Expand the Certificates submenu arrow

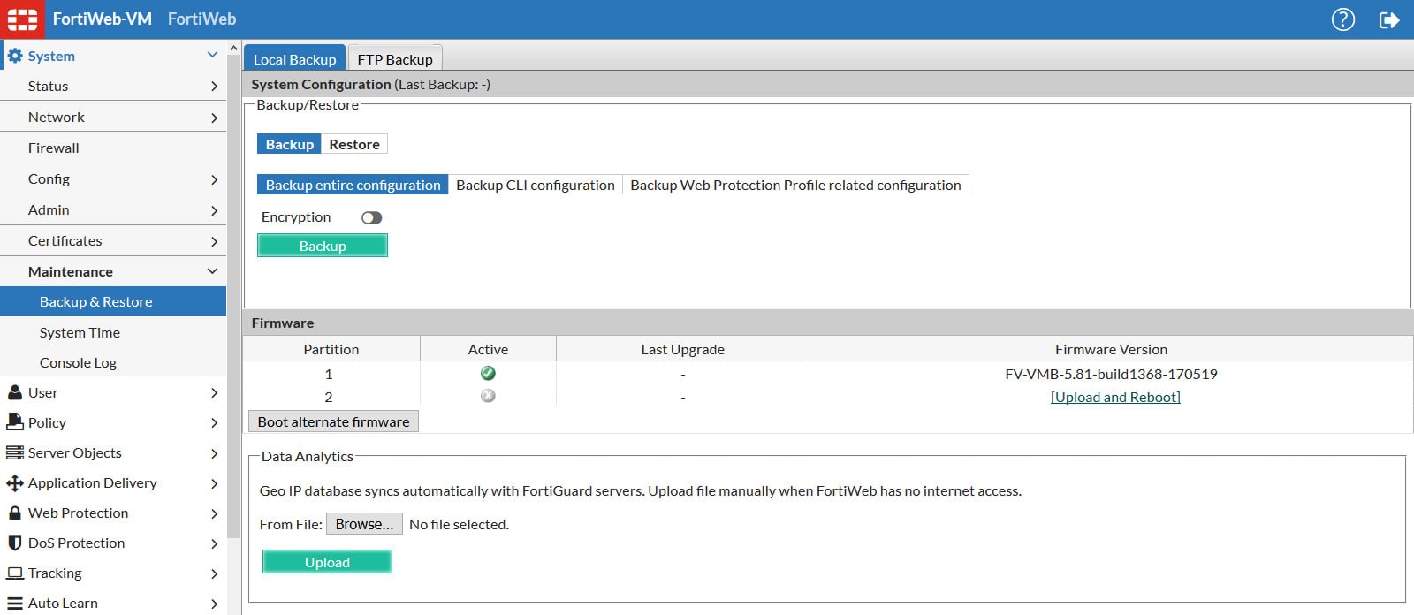(x=214, y=240)
